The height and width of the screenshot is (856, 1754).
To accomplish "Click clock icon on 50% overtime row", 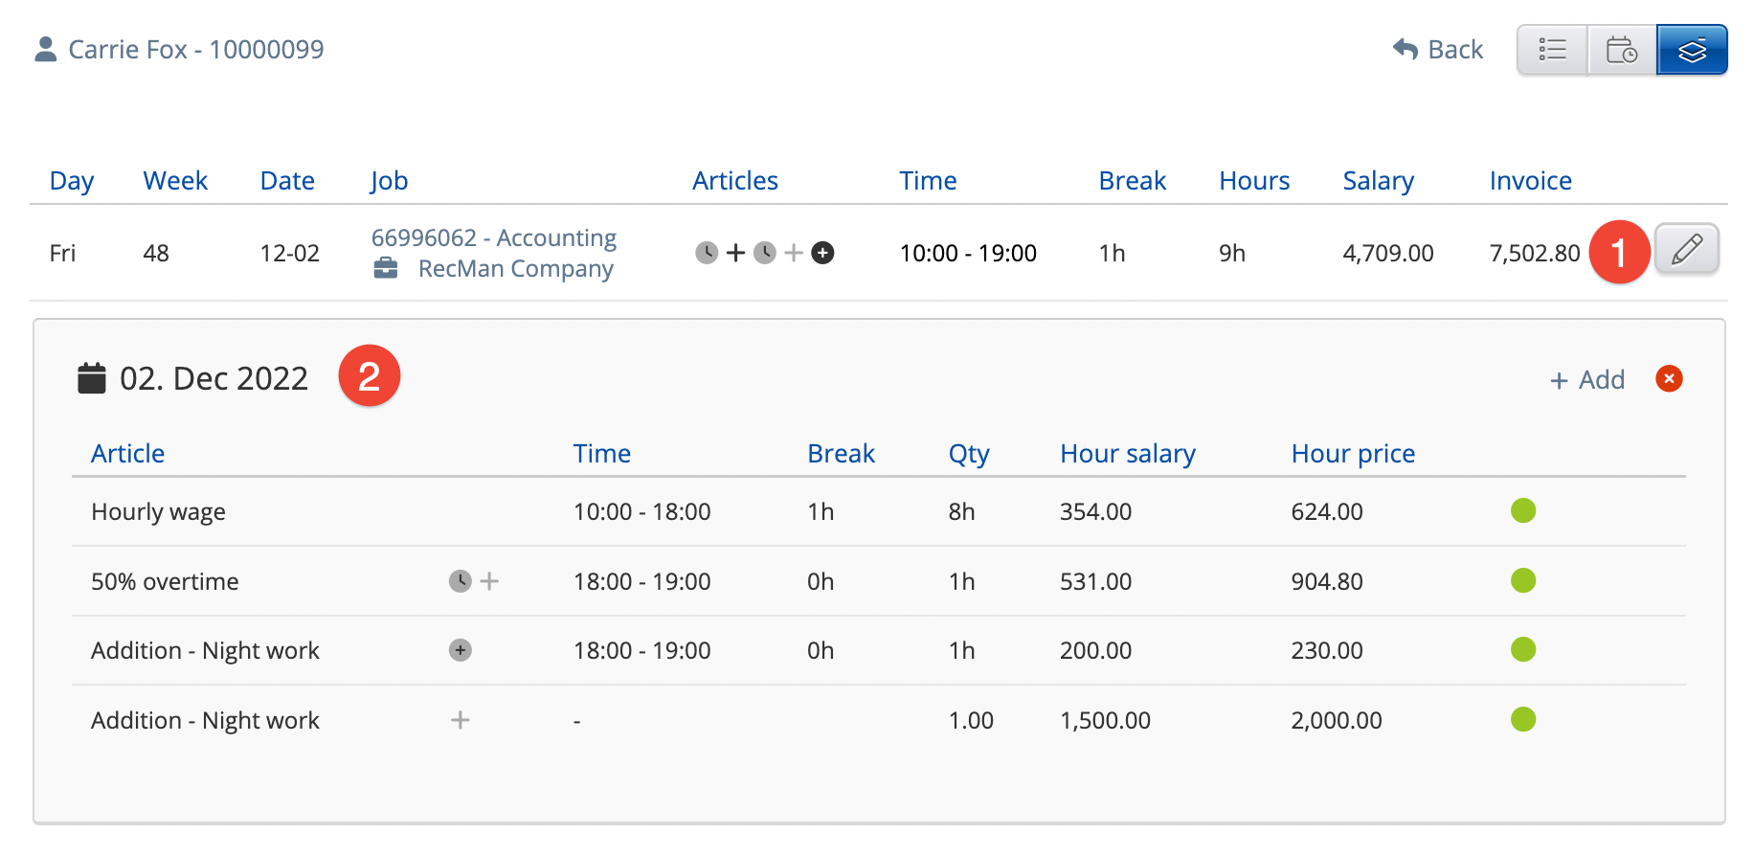I will click(x=461, y=581).
